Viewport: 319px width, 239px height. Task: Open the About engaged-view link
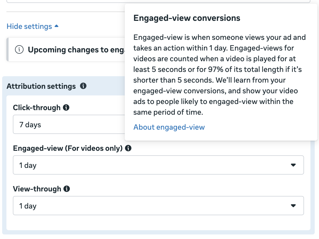[169, 127]
